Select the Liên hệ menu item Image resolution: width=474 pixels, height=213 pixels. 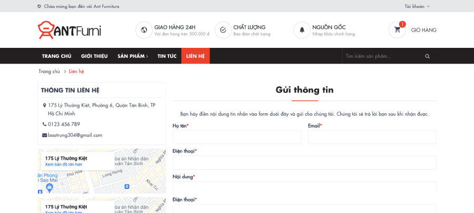pyautogui.click(x=195, y=56)
